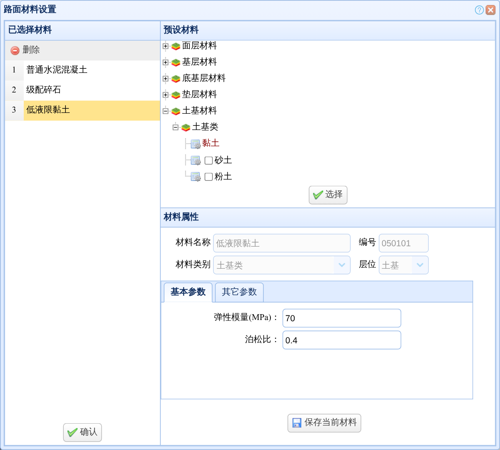Screen dimensions: 500x450
Task: Click the material icon beside 黏土
Action: coord(196,144)
